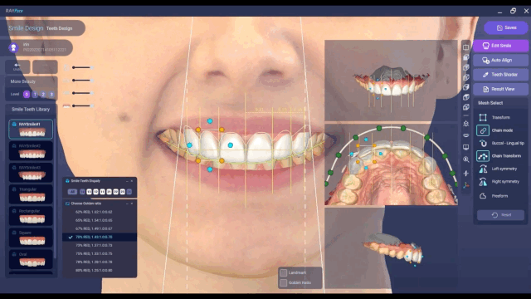Minimize the Smile Teeth Display panel

127,181
